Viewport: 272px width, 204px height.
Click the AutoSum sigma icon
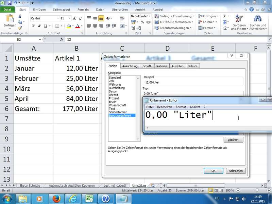224,16
